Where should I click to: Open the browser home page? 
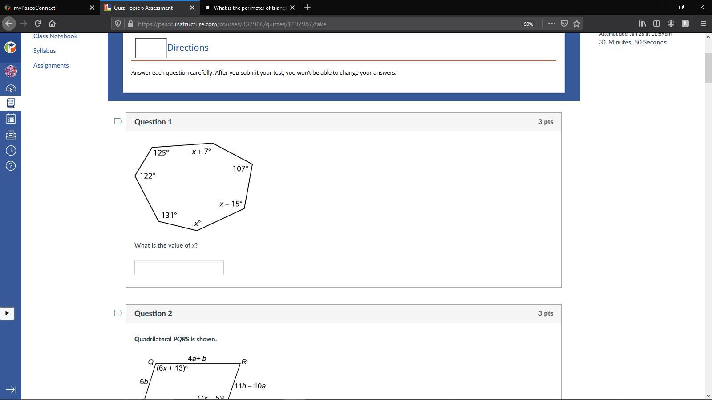click(x=52, y=24)
